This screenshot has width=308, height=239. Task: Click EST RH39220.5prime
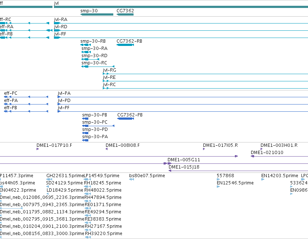(x=88, y=237)
